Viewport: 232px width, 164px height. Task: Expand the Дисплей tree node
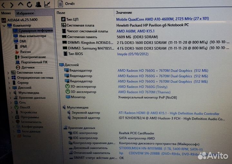point(9,88)
